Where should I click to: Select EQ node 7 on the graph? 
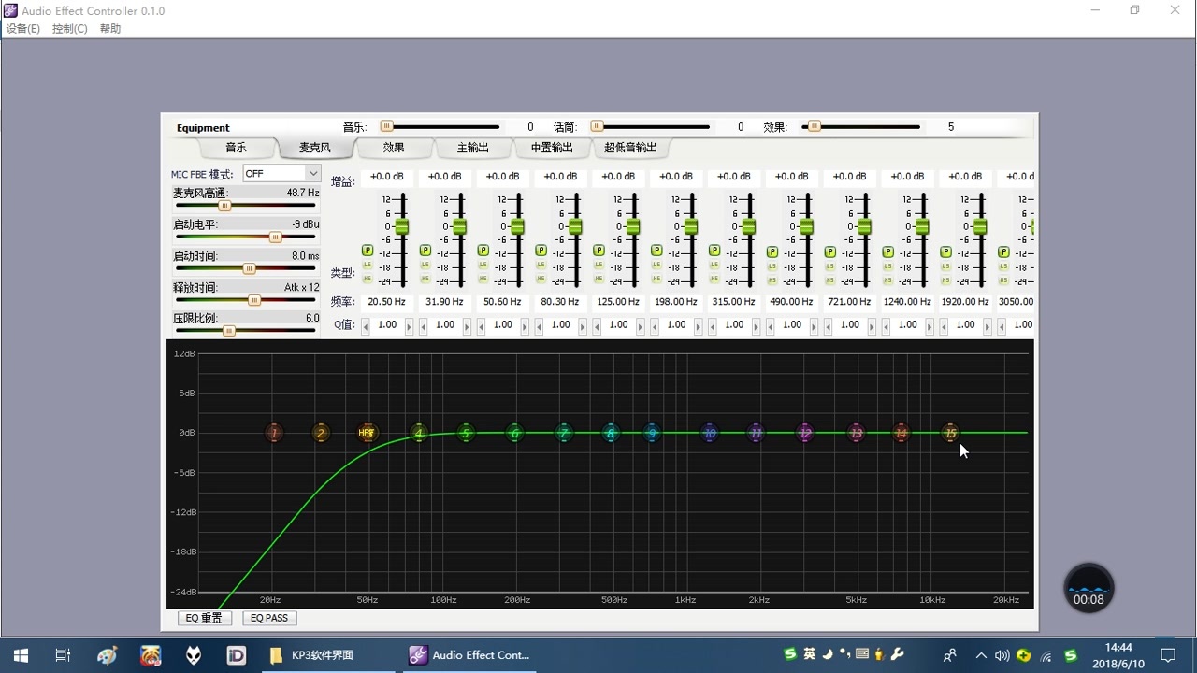tap(563, 433)
